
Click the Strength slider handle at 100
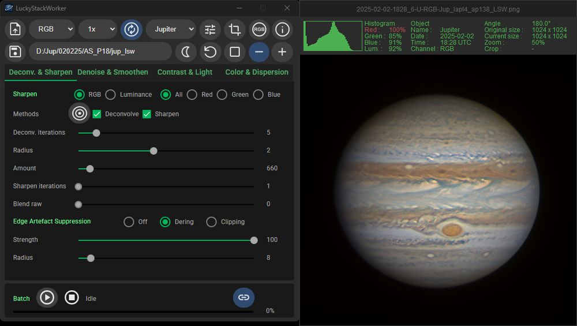(x=254, y=240)
